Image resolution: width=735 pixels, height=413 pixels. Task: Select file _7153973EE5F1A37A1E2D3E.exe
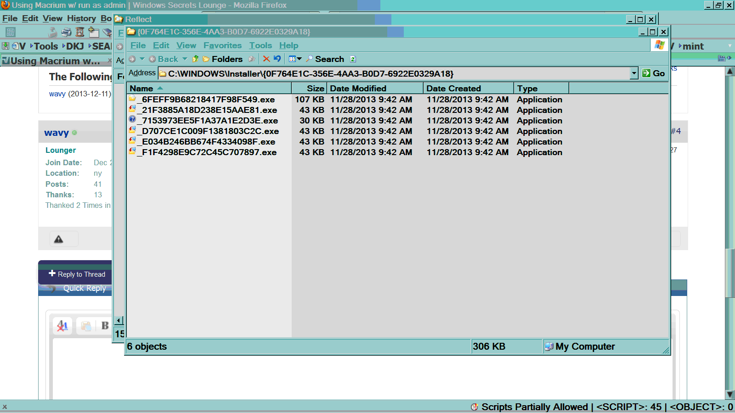209,121
